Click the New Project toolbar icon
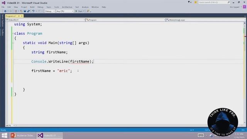247x139 pixels. pos(16,11)
